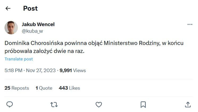Click the share upload icon
The image size is (198, 112).
188,104
